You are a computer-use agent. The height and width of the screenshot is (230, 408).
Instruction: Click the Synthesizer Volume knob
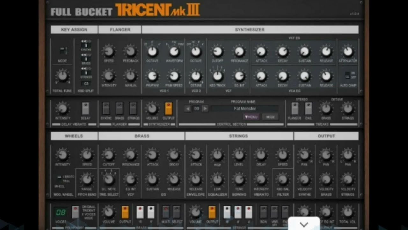[152, 109]
